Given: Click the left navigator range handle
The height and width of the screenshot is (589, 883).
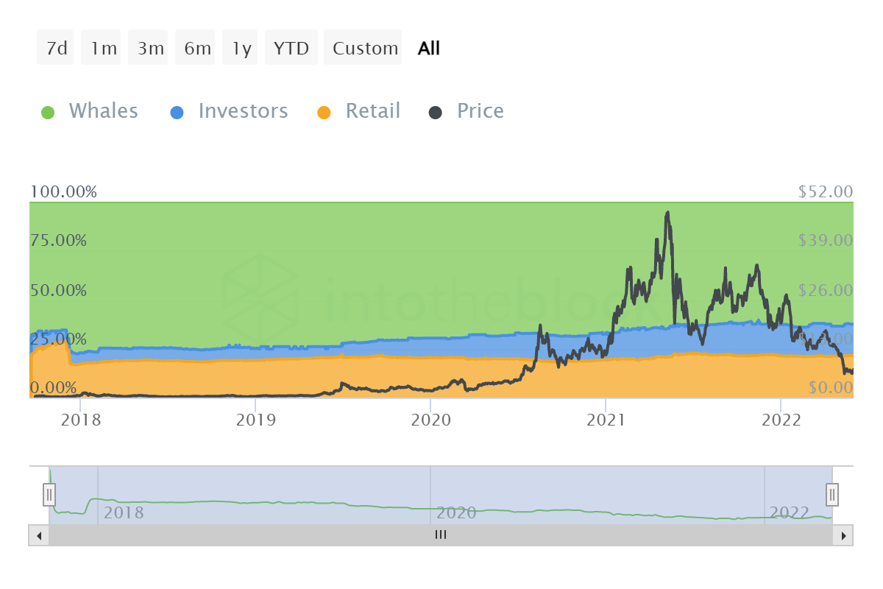Looking at the screenshot, I should (x=49, y=493).
